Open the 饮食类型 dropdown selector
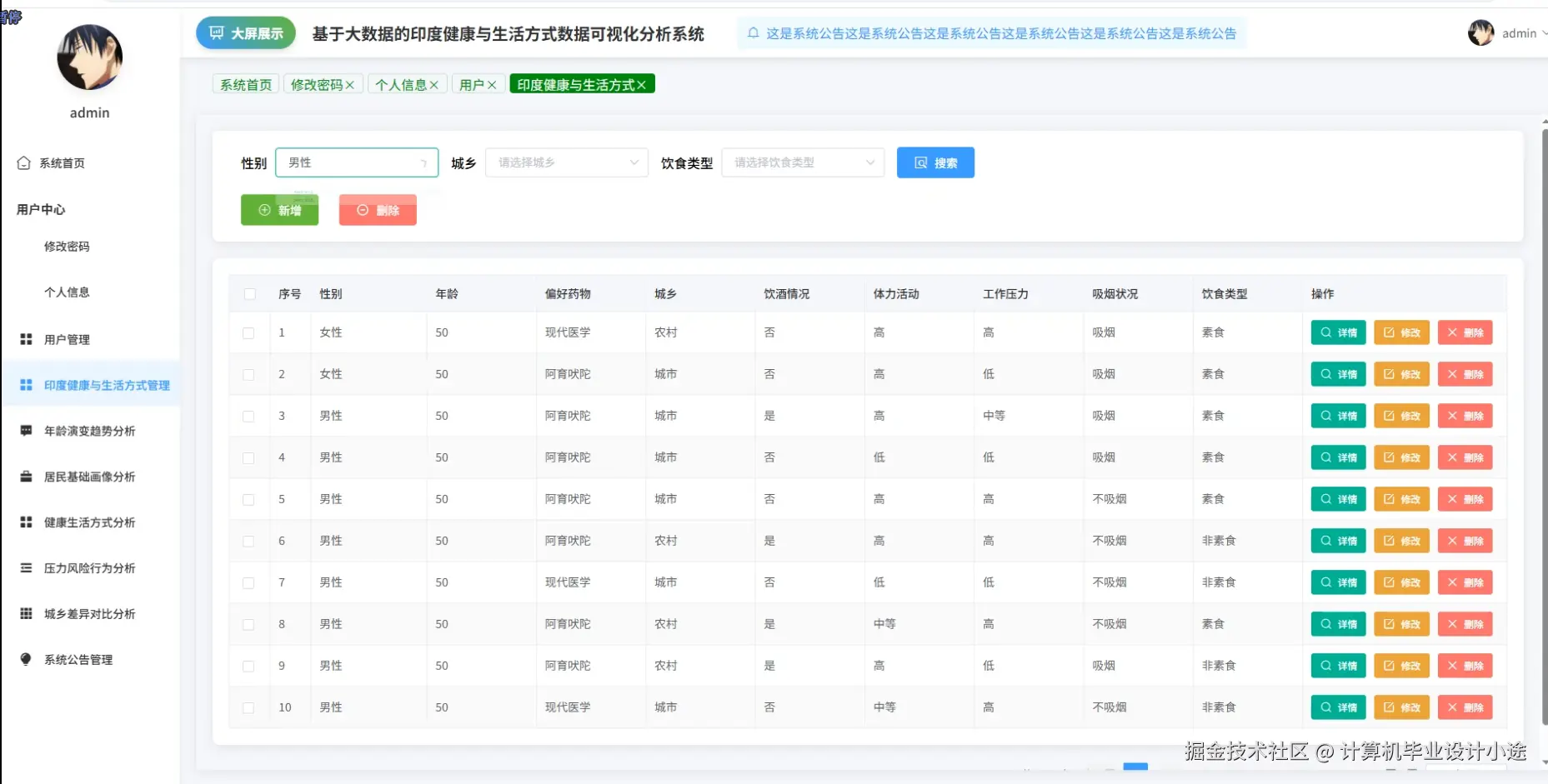1548x784 pixels. pos(802,162)
